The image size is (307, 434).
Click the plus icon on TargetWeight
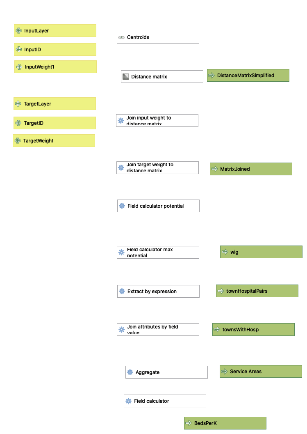pos(17,141)
